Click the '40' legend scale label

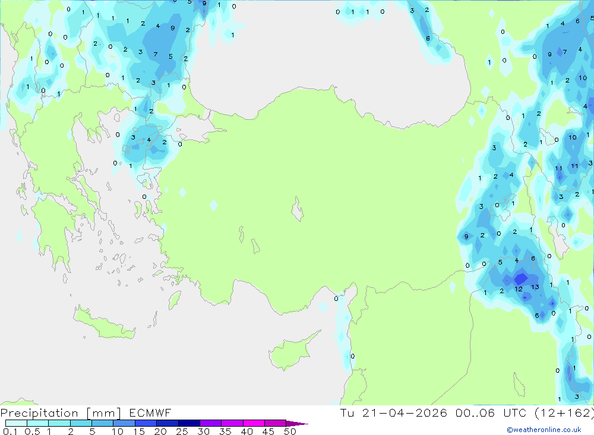click(247, 431)
